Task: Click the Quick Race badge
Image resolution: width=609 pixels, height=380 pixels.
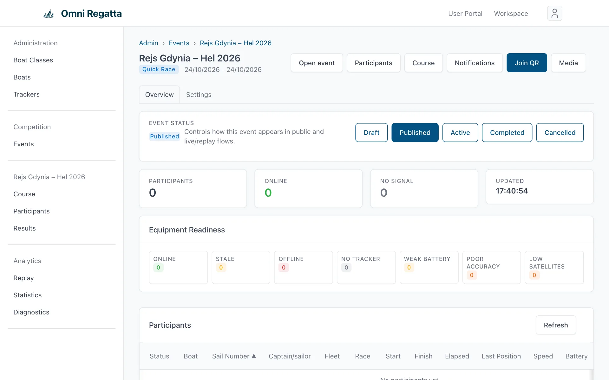Action: [159, 69]
